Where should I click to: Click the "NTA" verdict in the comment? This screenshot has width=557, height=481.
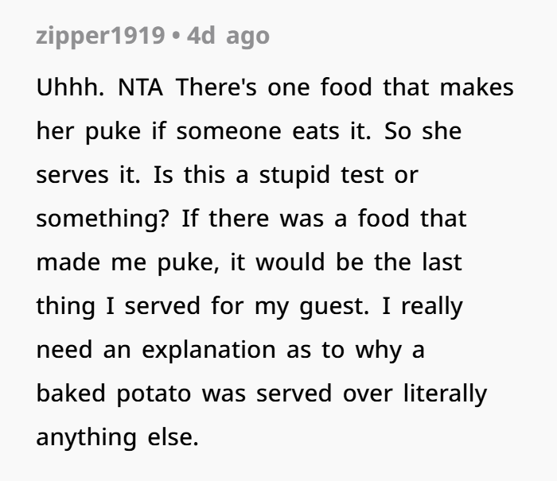coord(142,87)
